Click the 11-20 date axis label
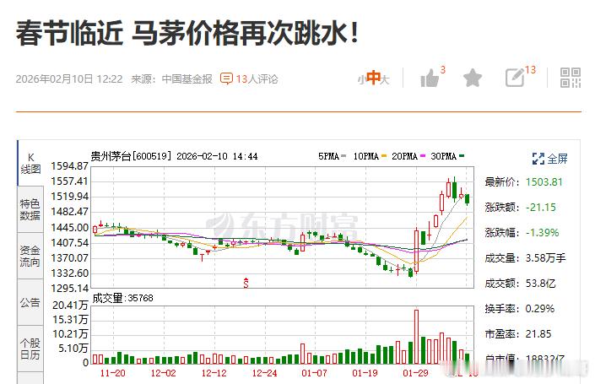Image resolution: width=595 pixels, height=384 pixels. (113, 373)
